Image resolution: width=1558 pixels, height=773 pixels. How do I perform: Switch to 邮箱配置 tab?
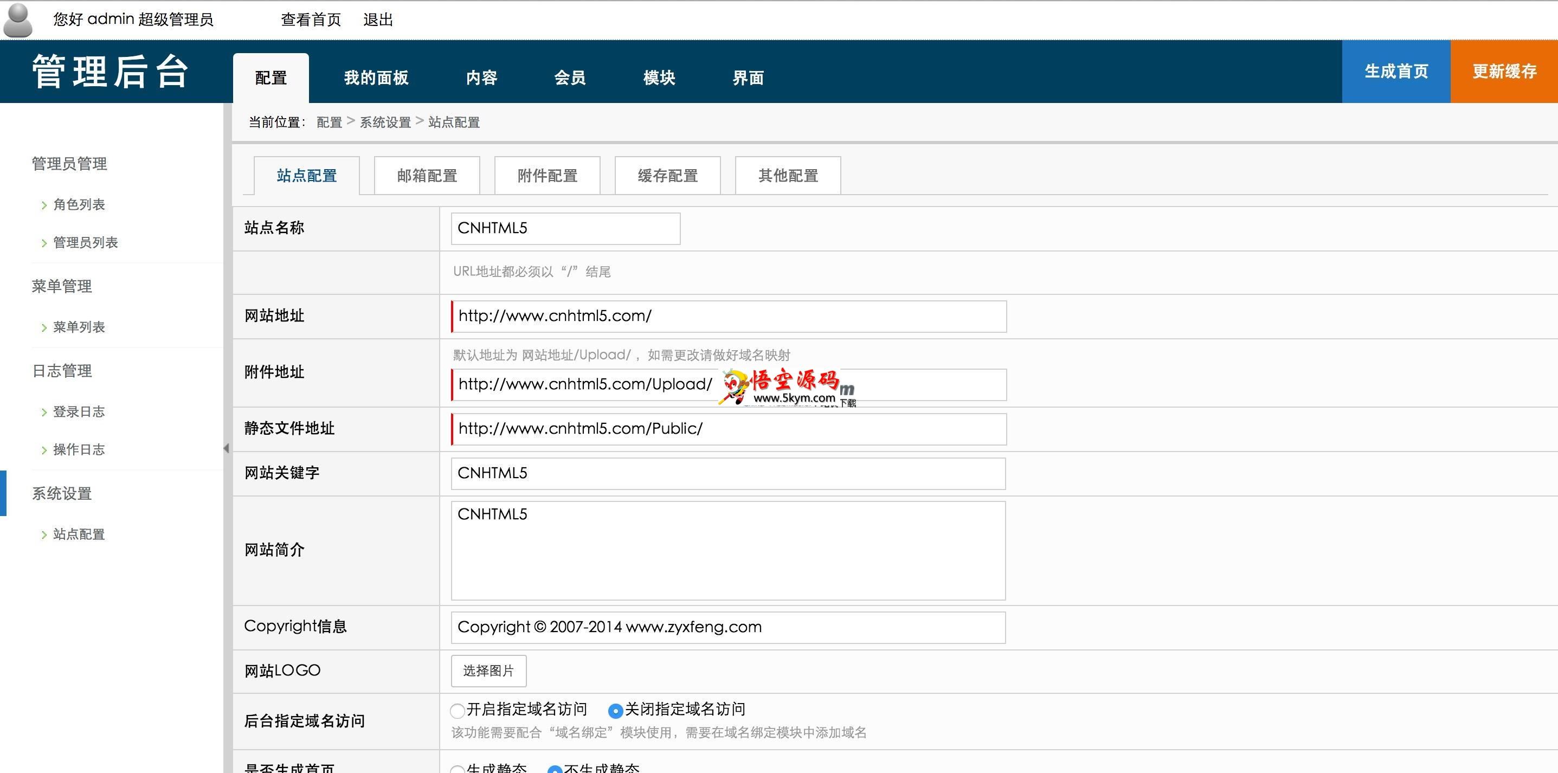[x=427, y=176]
